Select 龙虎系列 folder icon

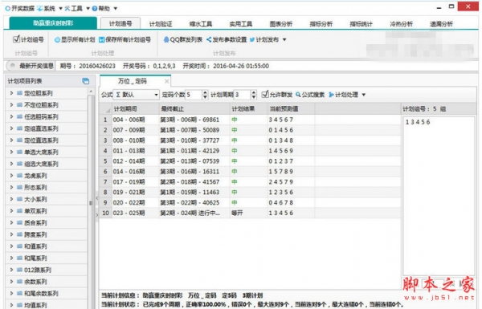coord(19,176)
